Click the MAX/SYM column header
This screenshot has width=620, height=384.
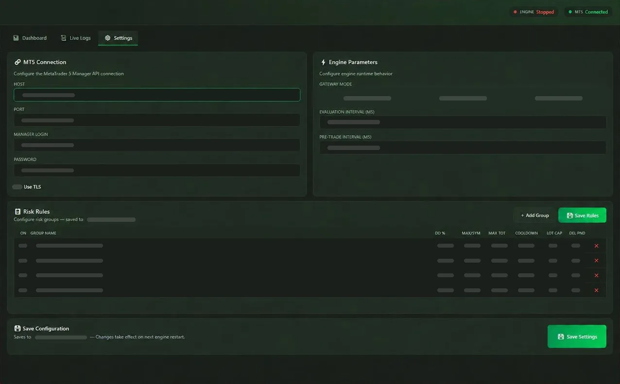[471, 233]
